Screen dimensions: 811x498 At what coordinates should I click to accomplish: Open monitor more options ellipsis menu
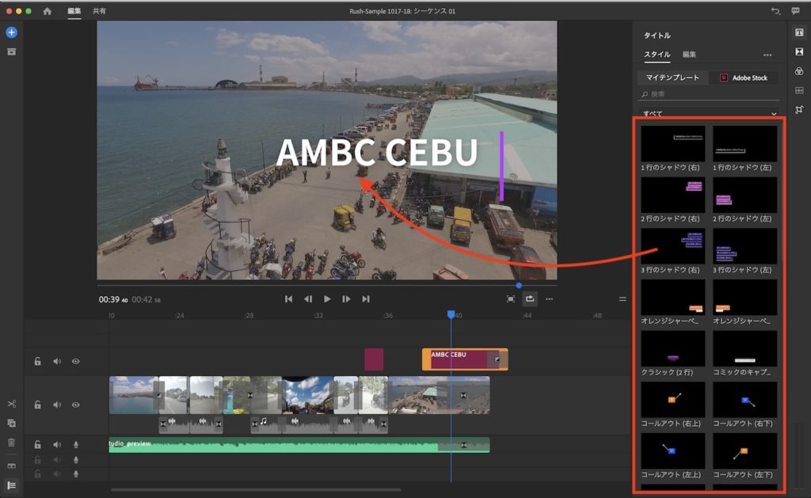coord(549,299)
